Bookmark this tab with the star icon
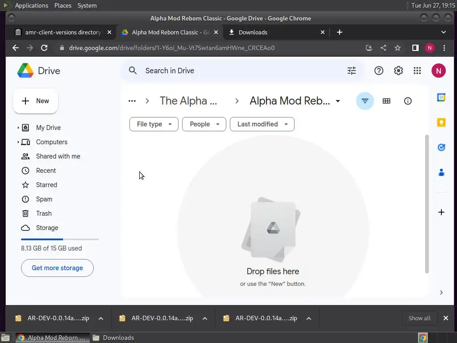Image resolution: width=457 pixels, height=343 pixels. coord(398,48)
